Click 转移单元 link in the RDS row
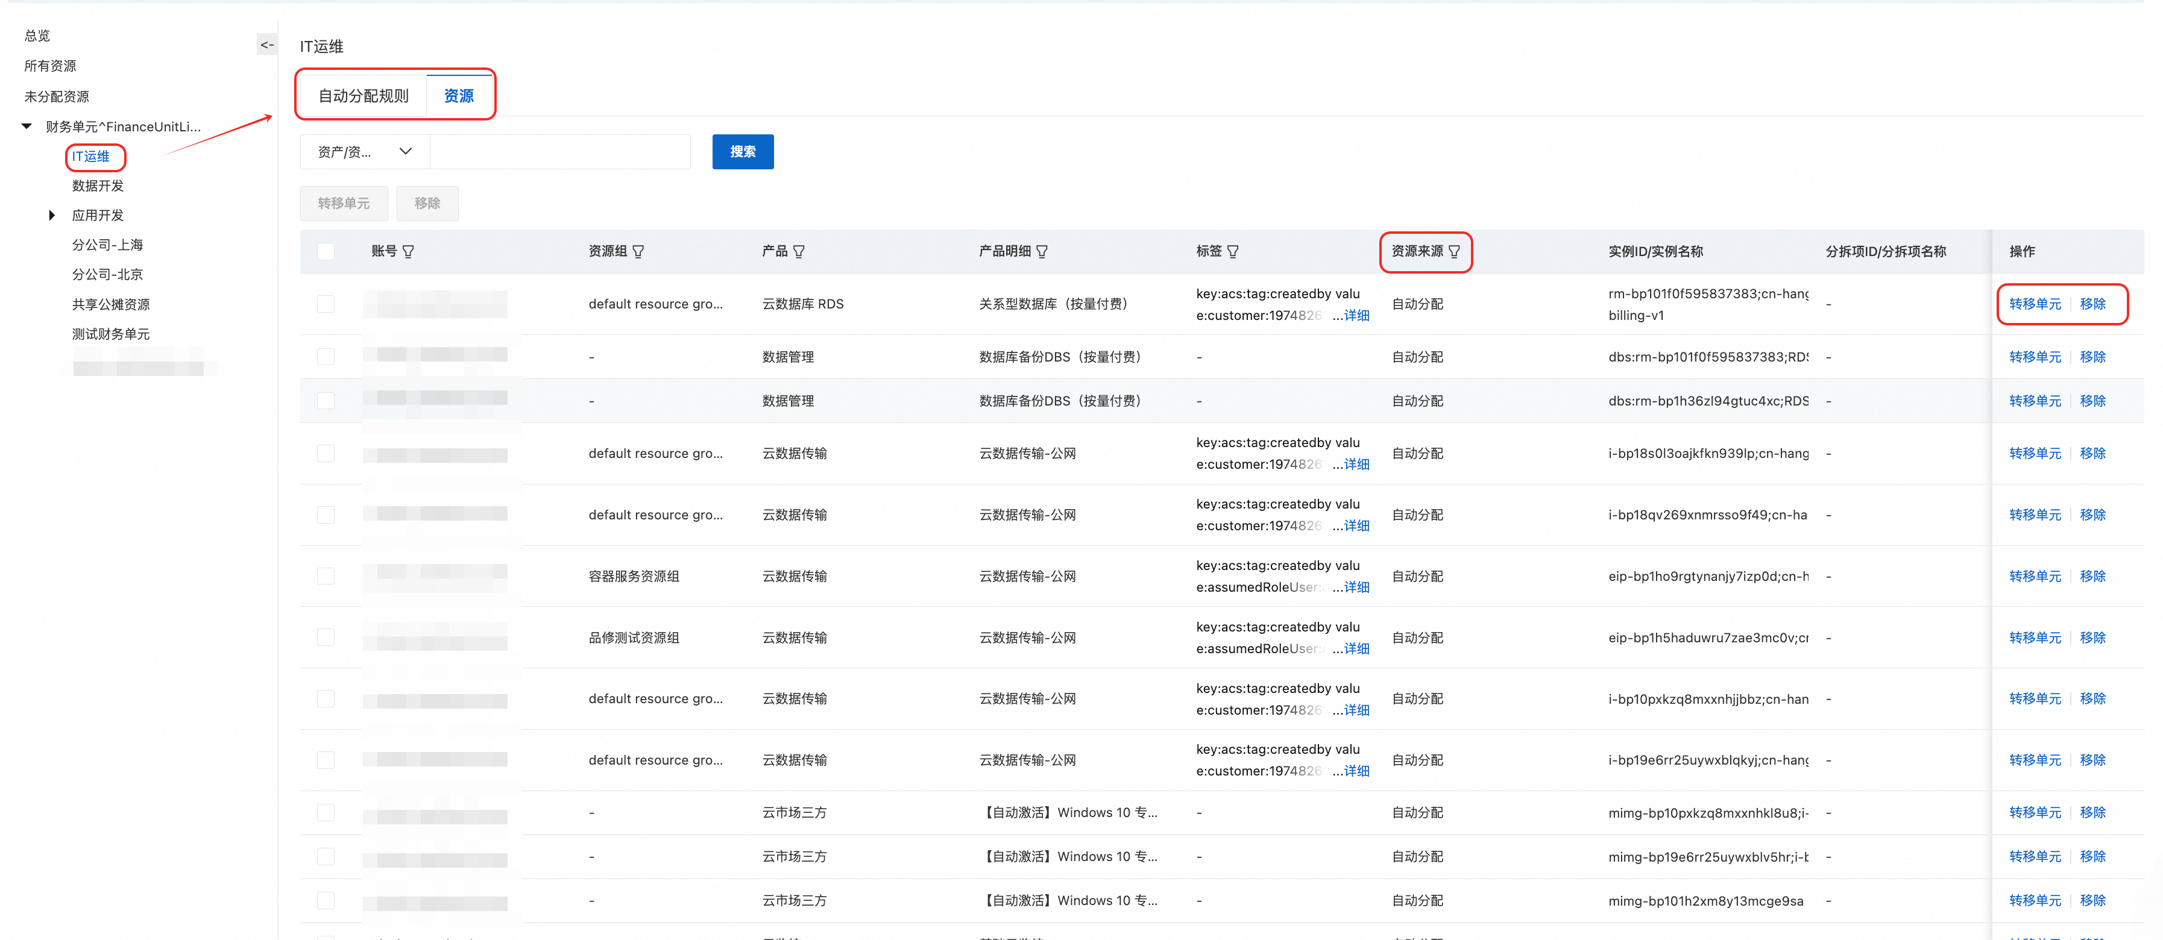Screen dimensions: 2163x940 2034,304
